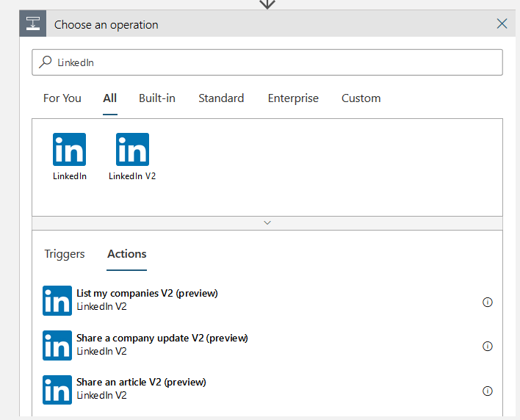Viewport: 520px width, 420px height.
Task: Open info for Share an article V2
Action: [487, 391]
